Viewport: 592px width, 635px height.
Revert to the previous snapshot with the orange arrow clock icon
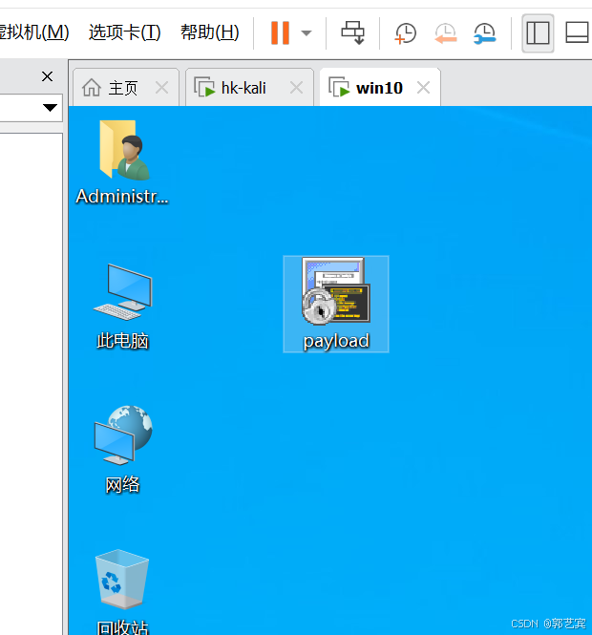(445, 33)
